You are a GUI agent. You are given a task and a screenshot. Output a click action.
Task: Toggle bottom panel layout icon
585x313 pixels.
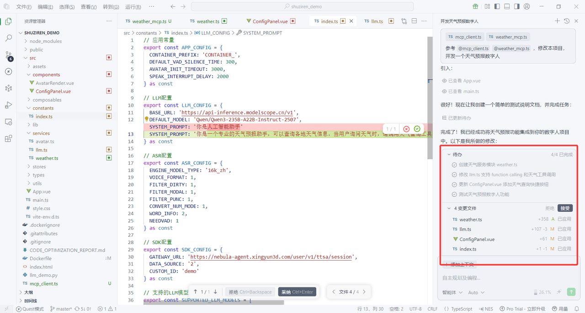pyautogui.click(x=507, y=7)
